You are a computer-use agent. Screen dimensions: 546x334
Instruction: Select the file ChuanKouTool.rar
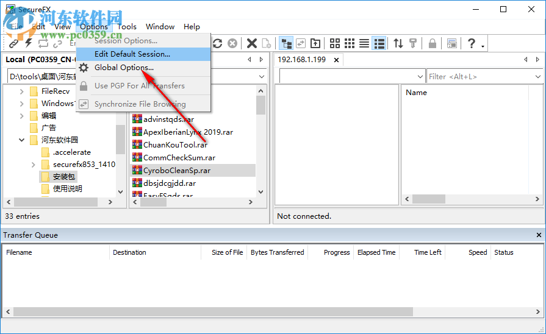point(175,144)
